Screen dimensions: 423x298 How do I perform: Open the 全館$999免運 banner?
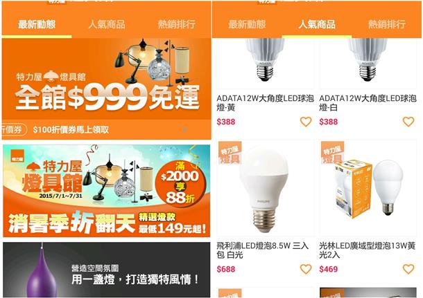tap(107, 80)
